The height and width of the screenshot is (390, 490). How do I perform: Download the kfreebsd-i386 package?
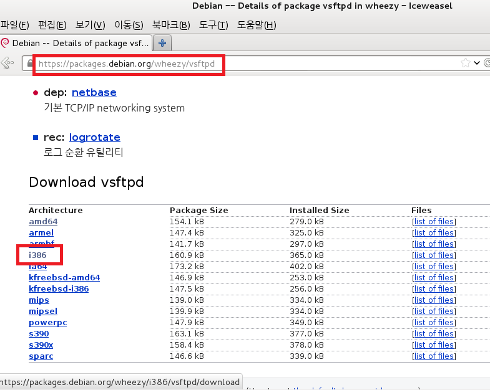coord(59,289)
